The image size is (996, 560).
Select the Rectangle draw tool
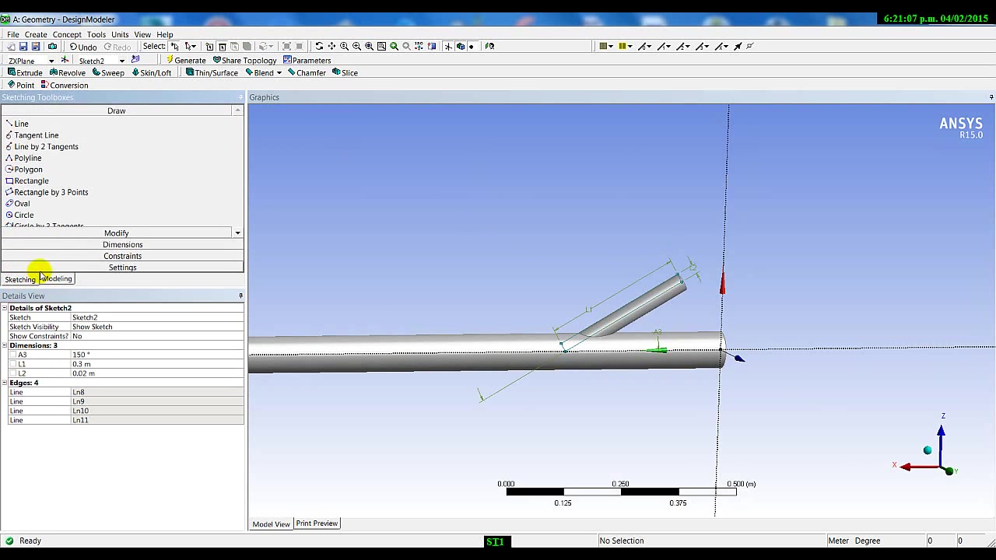tap(27, 180)
